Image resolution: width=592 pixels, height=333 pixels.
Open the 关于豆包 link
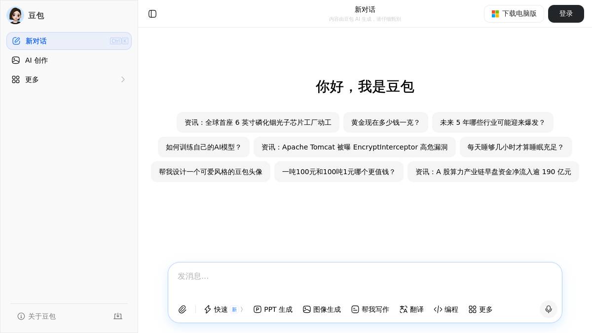coord(37,316)
